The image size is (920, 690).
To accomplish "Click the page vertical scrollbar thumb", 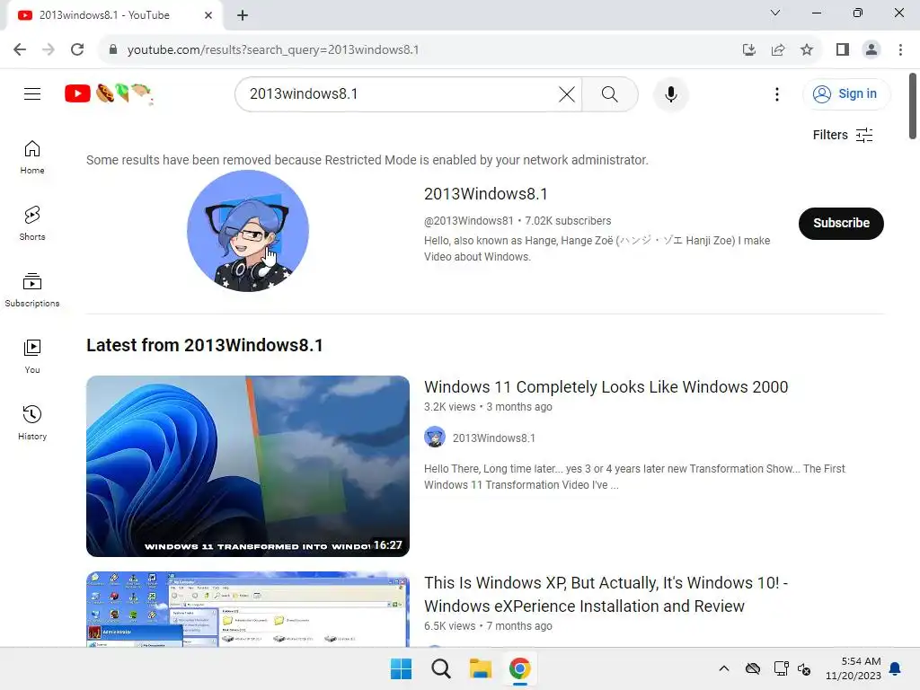I will 913,106.
